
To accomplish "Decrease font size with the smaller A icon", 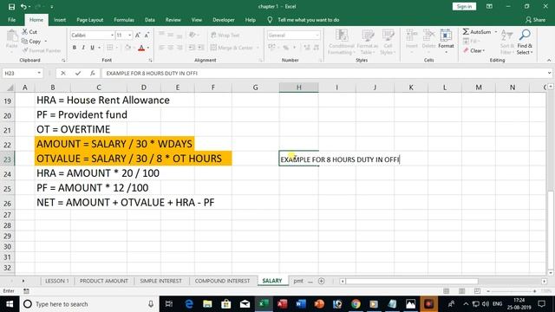I will tap(147, 35).
